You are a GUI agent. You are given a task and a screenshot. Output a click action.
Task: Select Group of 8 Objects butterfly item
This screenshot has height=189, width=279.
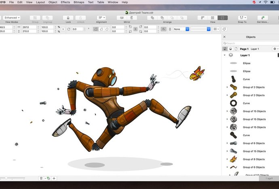(254, 159)
